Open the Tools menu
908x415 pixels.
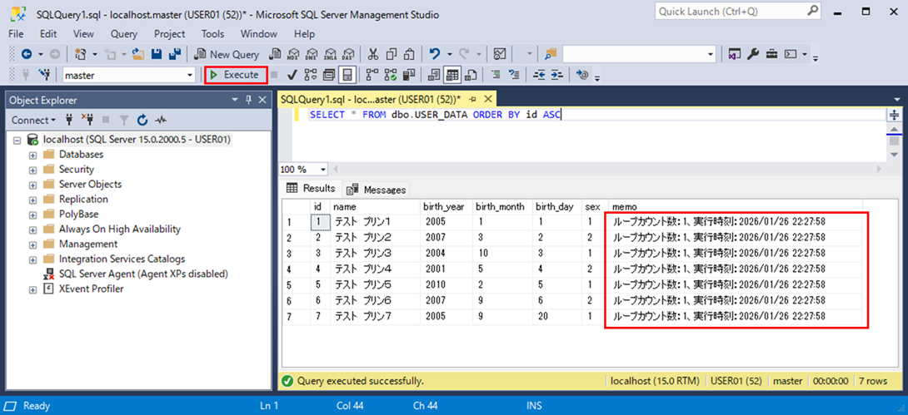coord(212,34)
